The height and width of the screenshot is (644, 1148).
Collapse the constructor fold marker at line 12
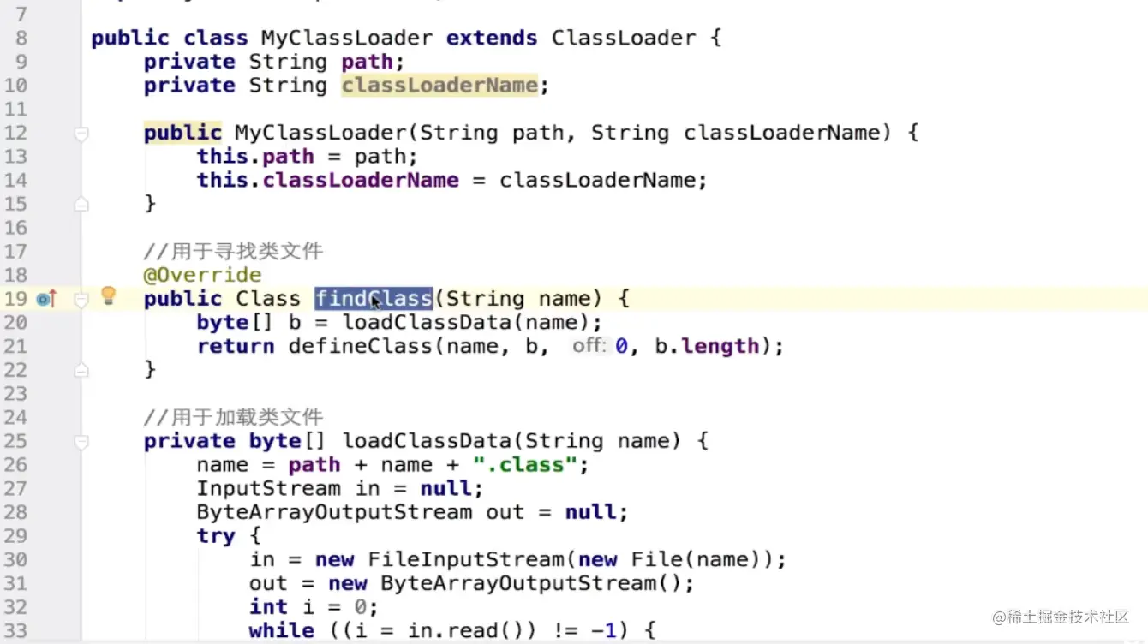(x=81, y=132)
